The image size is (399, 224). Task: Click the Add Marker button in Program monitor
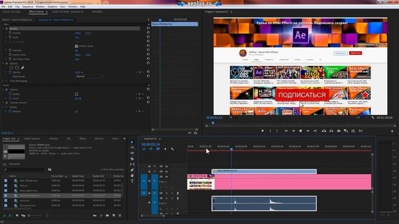(x=262, y=131)
